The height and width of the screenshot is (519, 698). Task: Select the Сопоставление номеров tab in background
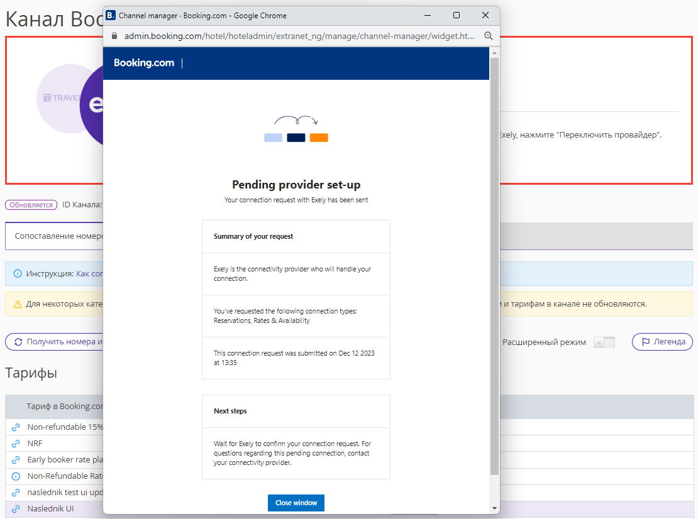pos(54,236)
